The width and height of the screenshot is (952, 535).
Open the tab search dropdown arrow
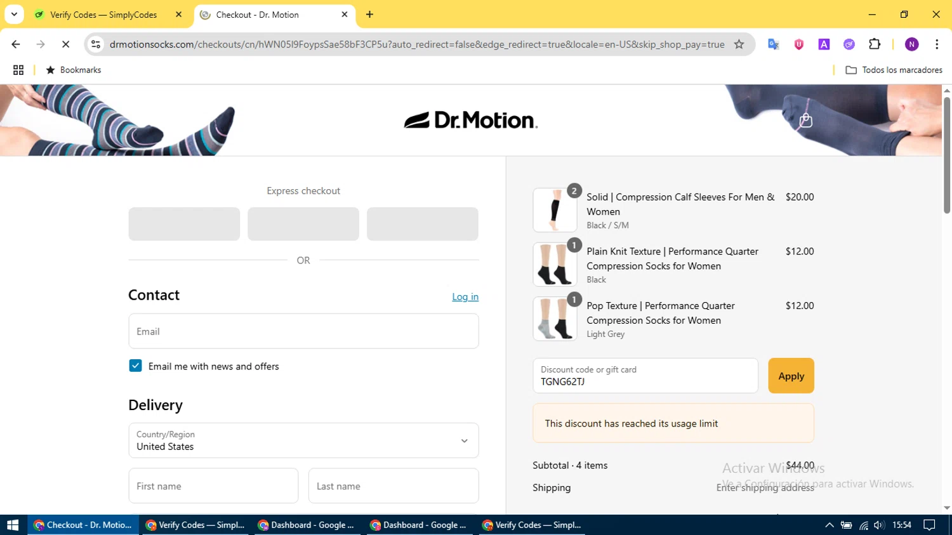pyautogui.click(x=14, y=14)
